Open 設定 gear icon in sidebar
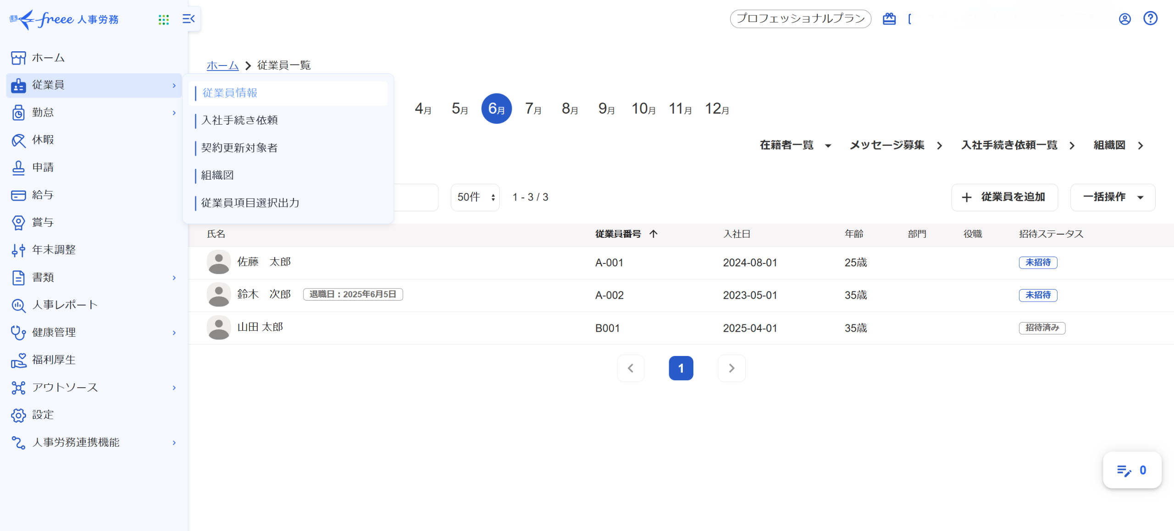The image size is (1174, 531). [18, 415]
